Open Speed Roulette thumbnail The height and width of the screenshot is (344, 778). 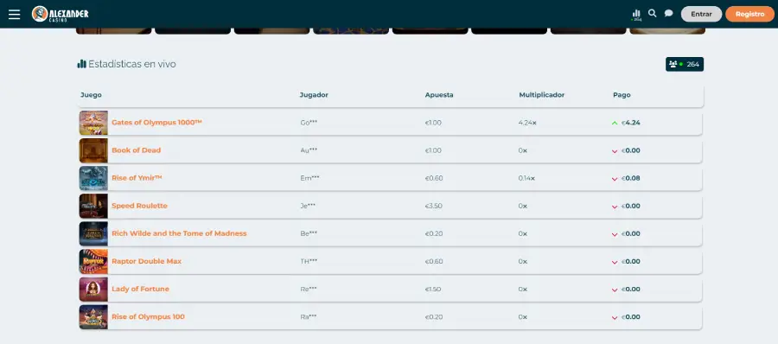(93, 206)
